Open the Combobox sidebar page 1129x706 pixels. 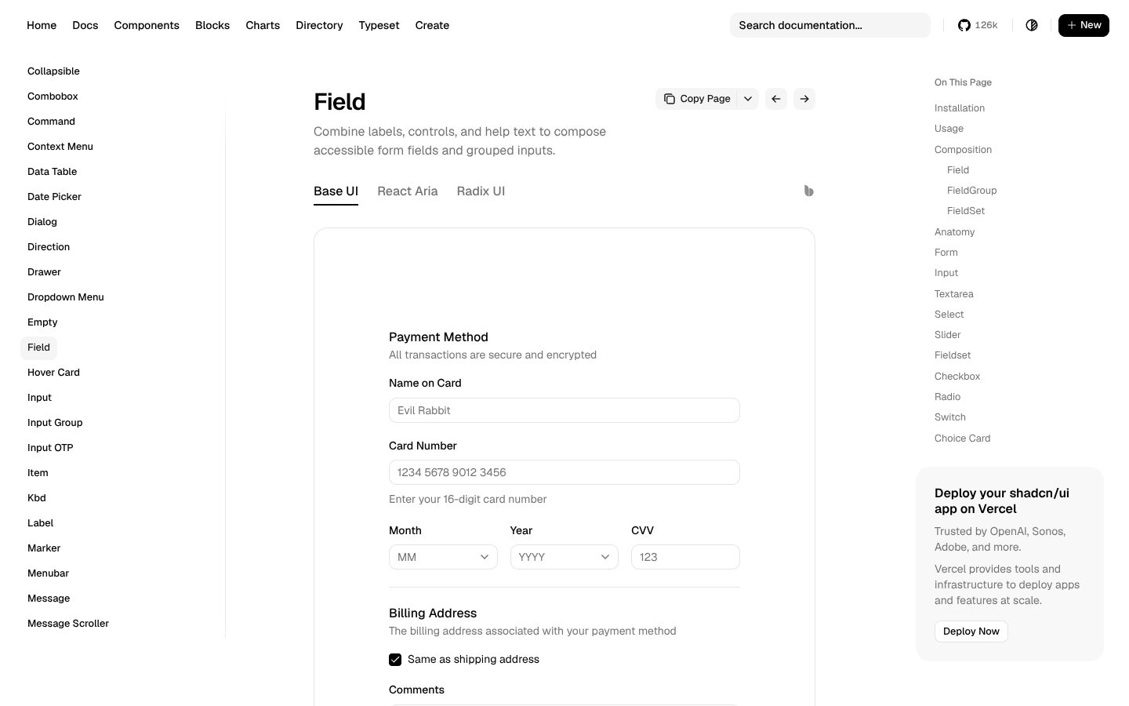(x=53, y=96)
